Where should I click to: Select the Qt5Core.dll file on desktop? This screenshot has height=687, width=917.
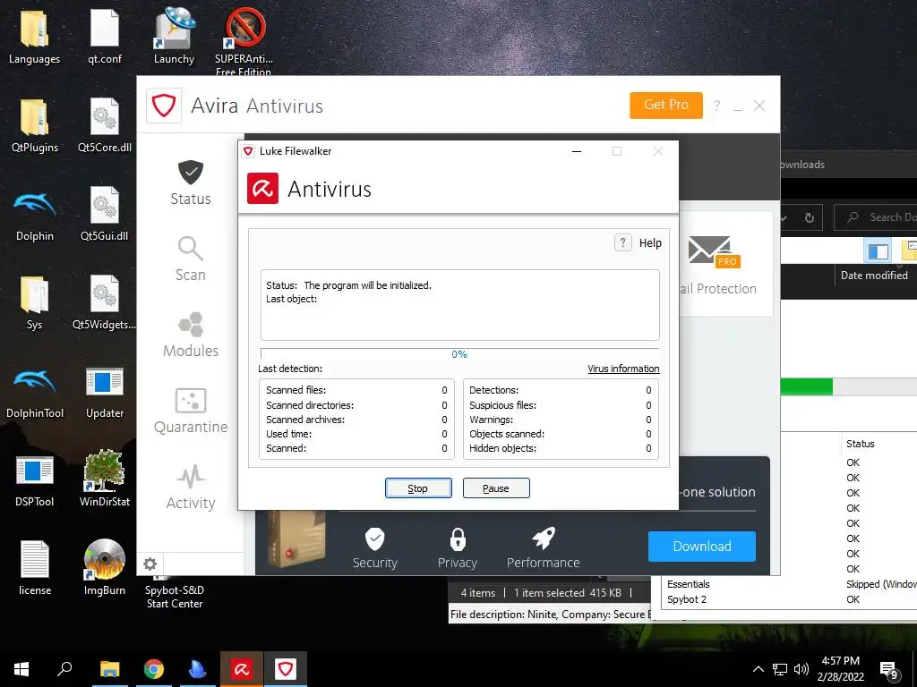coord(105,125)
